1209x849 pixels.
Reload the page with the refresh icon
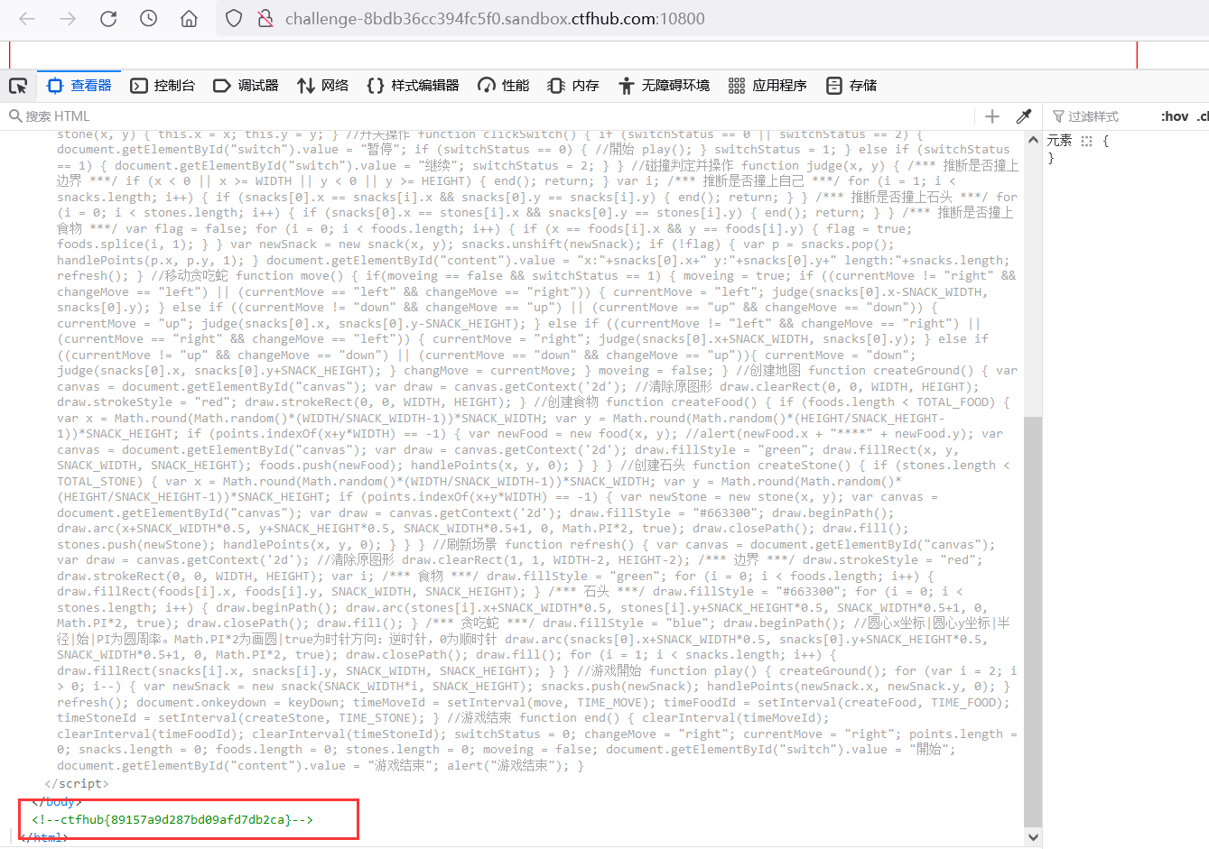coord(108,18)
